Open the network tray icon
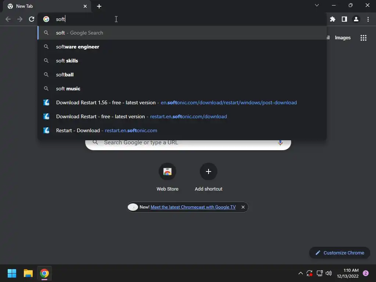 point(319,273)
